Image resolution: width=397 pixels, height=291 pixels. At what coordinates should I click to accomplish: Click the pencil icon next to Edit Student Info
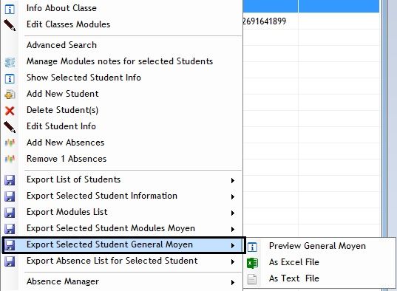pos(10,127)
